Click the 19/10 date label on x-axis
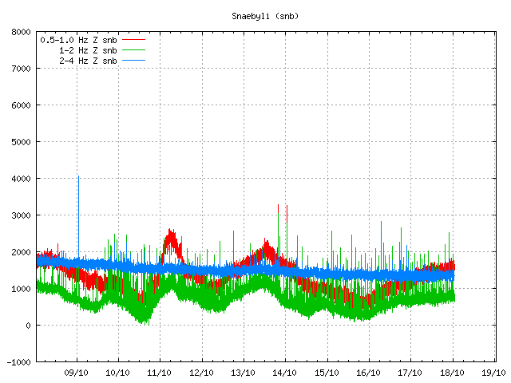511x383 pixels. pyautogui.click(x=493, y=372)
